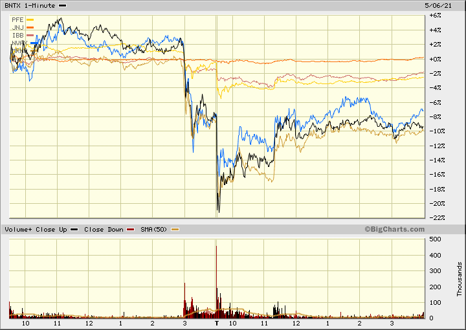466x330 pixels.
Task: Click the NVAX legend label
Action: [19, 43]
